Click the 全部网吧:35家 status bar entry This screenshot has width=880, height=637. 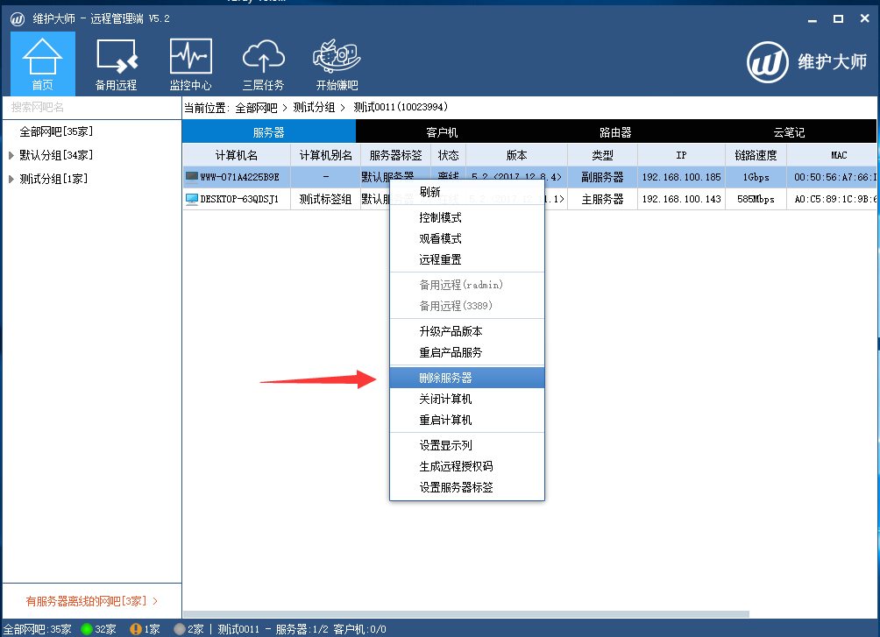pyautogui.click(x=38, y=629)
